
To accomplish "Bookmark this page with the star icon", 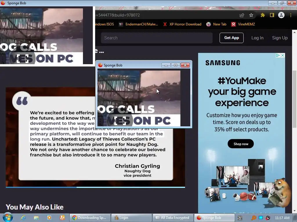I will 251,15.
